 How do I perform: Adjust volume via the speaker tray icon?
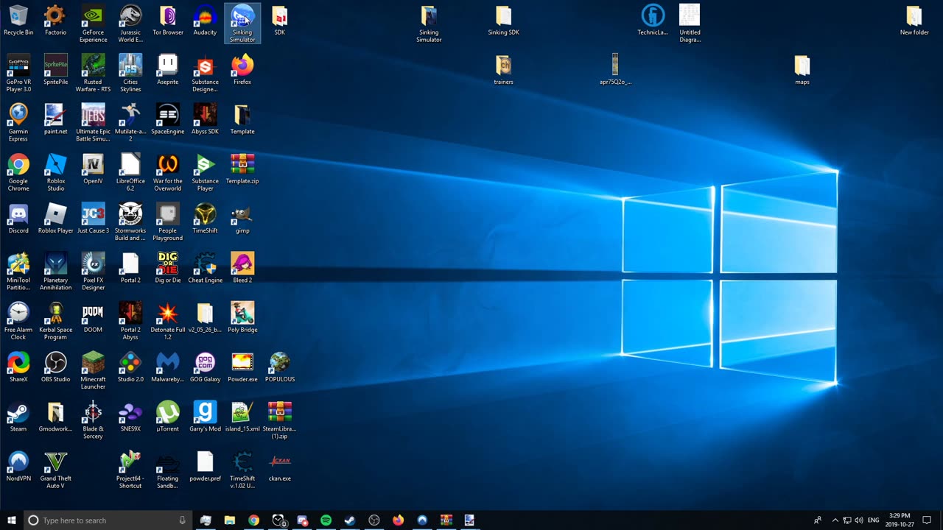(859, 520)
